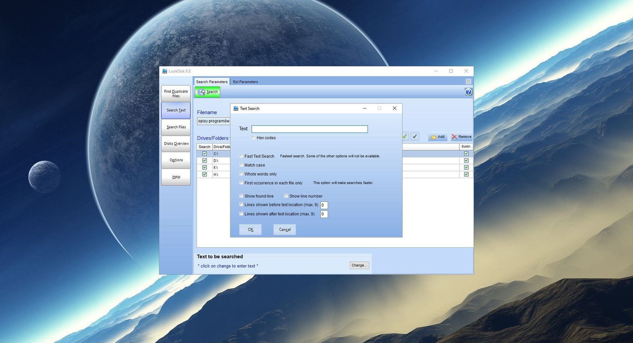Select the H:\ drive row text

(x=216, y=175)
